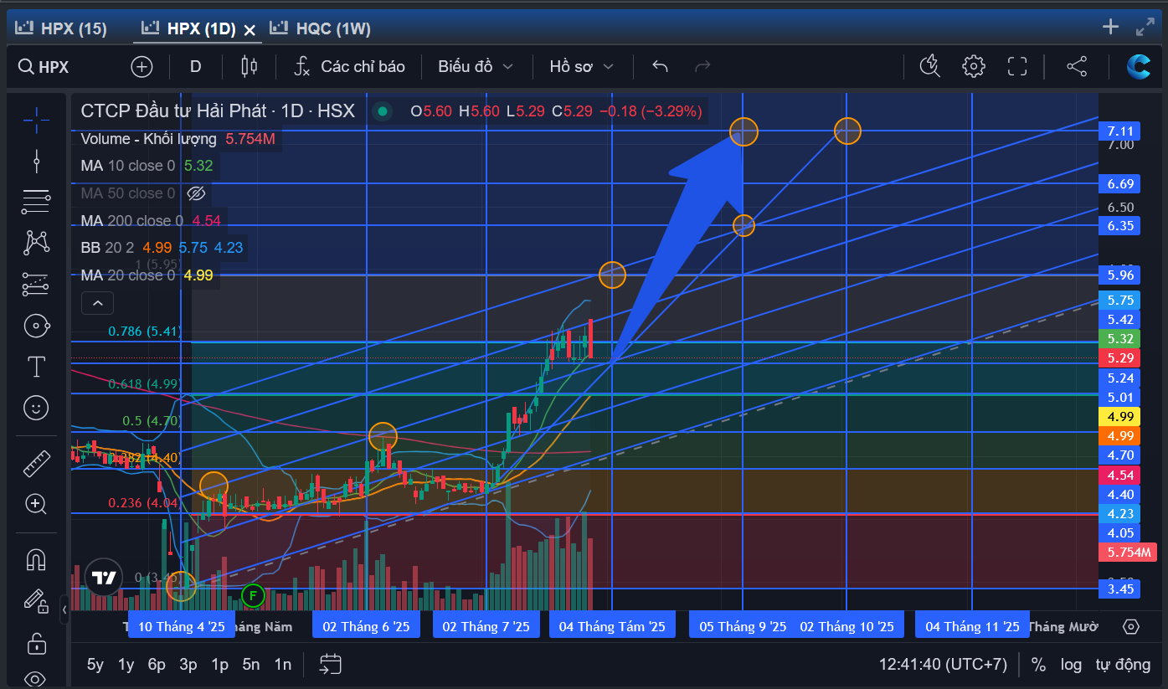Collapse the left drawing toolbar arrow
This screenshot has height=689, width=1168.
pyautogui.click(x=65, y=609)
